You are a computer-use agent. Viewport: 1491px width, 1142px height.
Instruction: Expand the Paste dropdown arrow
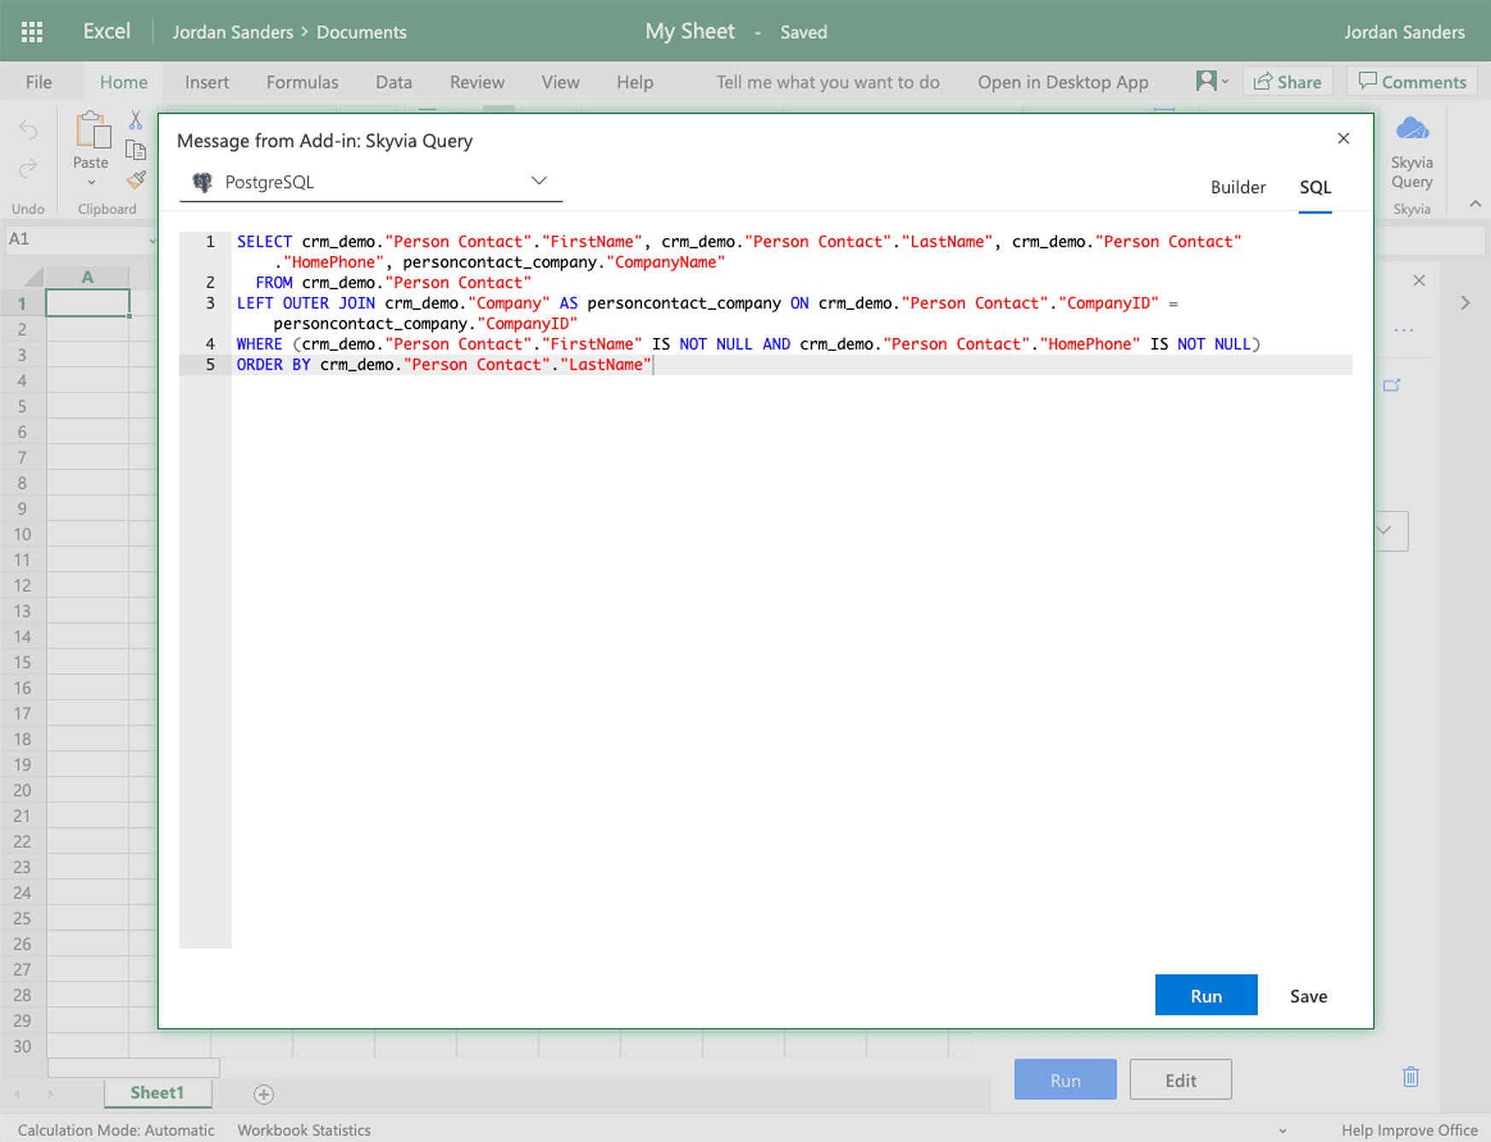click(x=91, y=182)
